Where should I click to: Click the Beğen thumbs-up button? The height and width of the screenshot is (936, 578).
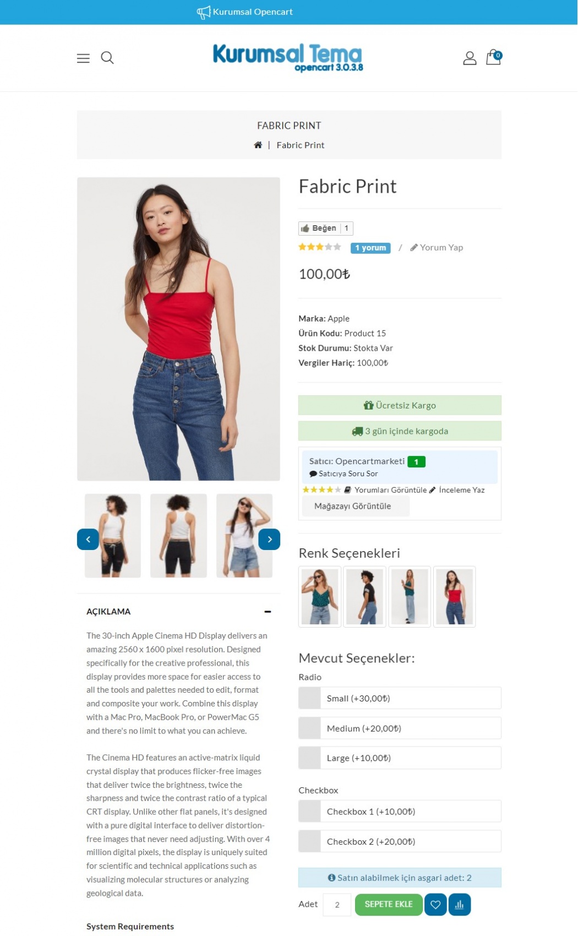(319, 228)
